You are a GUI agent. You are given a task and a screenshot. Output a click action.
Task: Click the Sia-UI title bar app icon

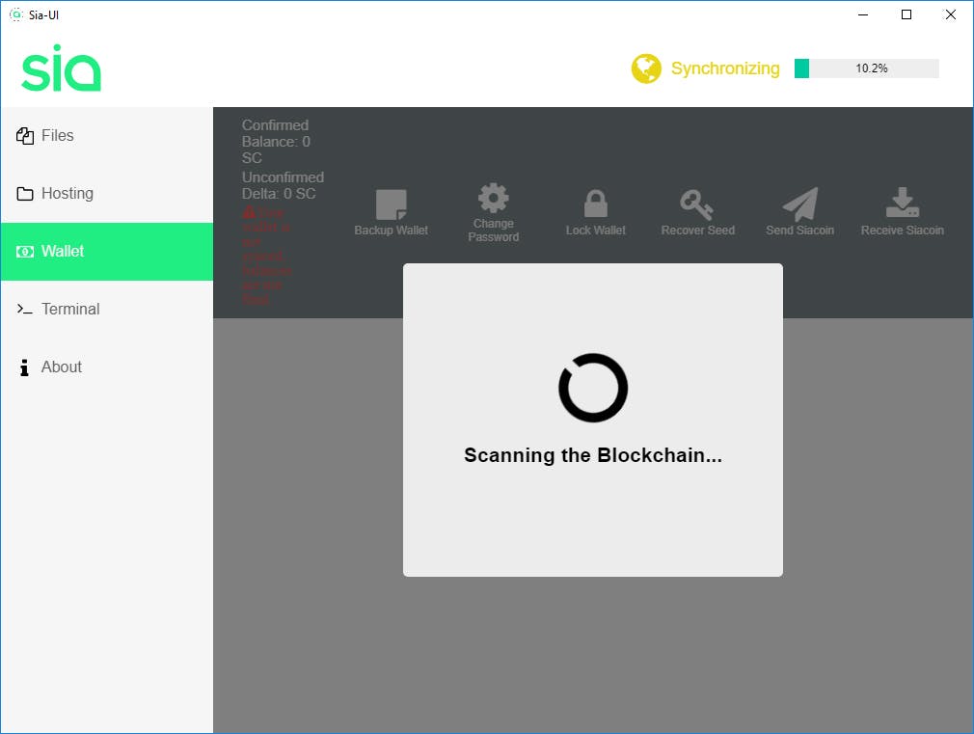click(x=16, y=14)
